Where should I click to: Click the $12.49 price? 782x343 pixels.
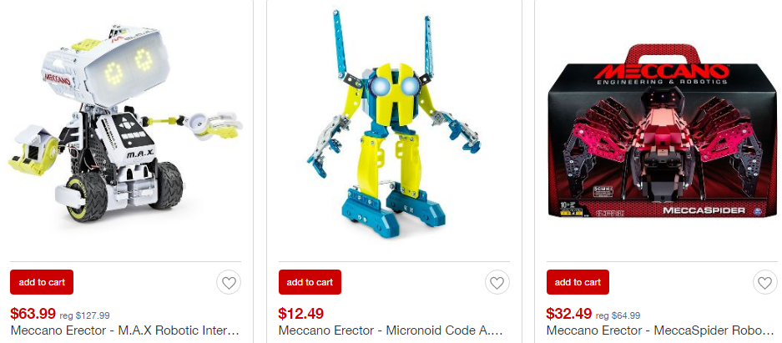click(300, 314)
